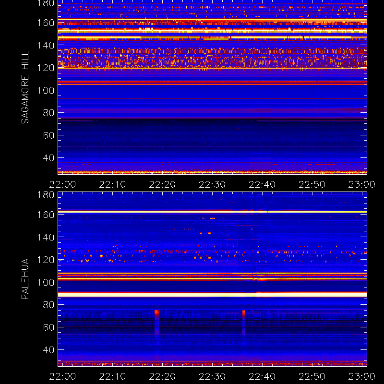Image resolution: width=384 pixels, height=384 pixels.
Task: Click 22:40 time label of Sagamore Hill plot
Action: click(262, 184)
